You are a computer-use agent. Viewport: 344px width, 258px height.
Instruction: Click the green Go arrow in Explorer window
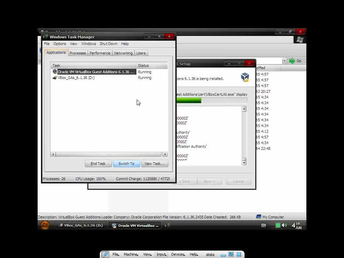(292, 61)
